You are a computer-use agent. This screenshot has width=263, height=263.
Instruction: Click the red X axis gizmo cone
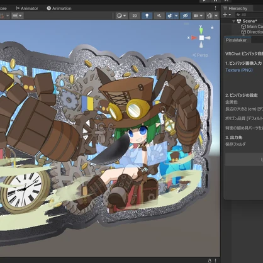click(194, 38)
